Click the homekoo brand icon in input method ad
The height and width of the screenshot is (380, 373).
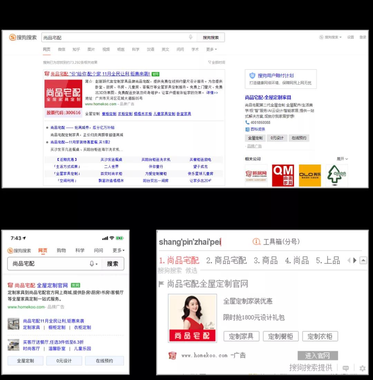pos(172,355)
